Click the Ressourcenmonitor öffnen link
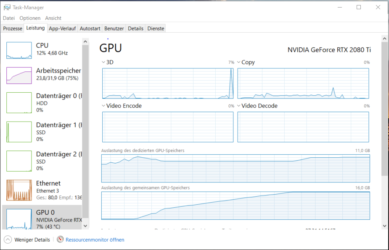The image size is (389, 250). pyautogui.click(x=95, y=240)
